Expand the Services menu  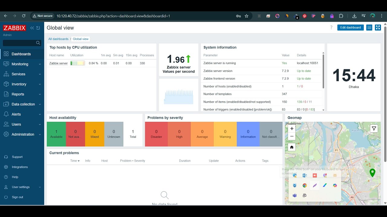[x=22, y=74]
